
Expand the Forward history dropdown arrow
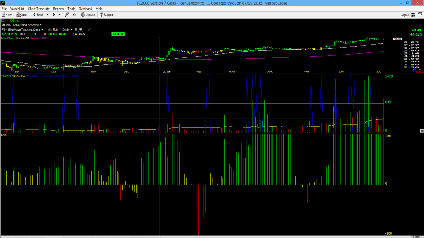[60, 15]
